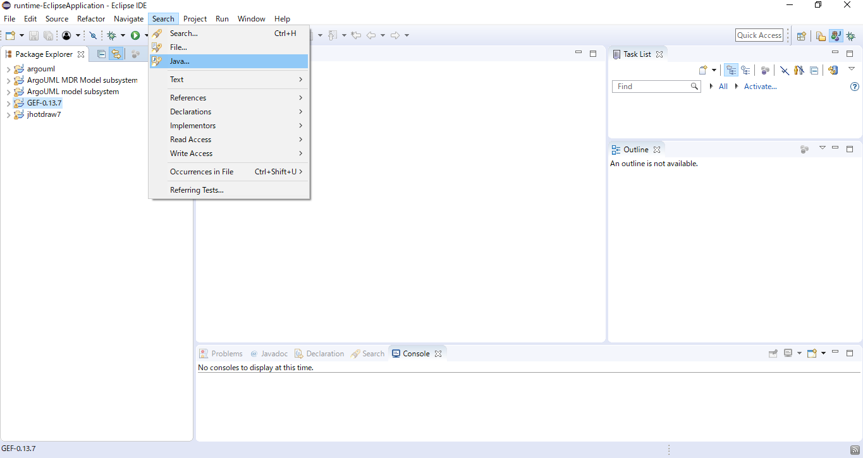Click Focus on Workweek icon in Task List
Screen dimensions: 863x458
[764, 70]
